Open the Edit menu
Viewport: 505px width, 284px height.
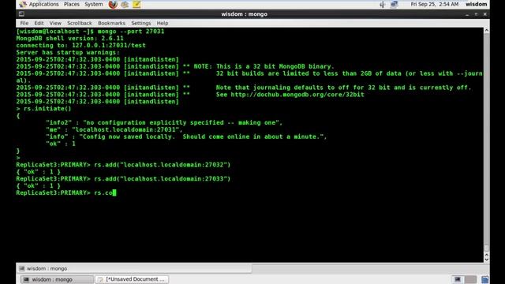click(39, 23)
